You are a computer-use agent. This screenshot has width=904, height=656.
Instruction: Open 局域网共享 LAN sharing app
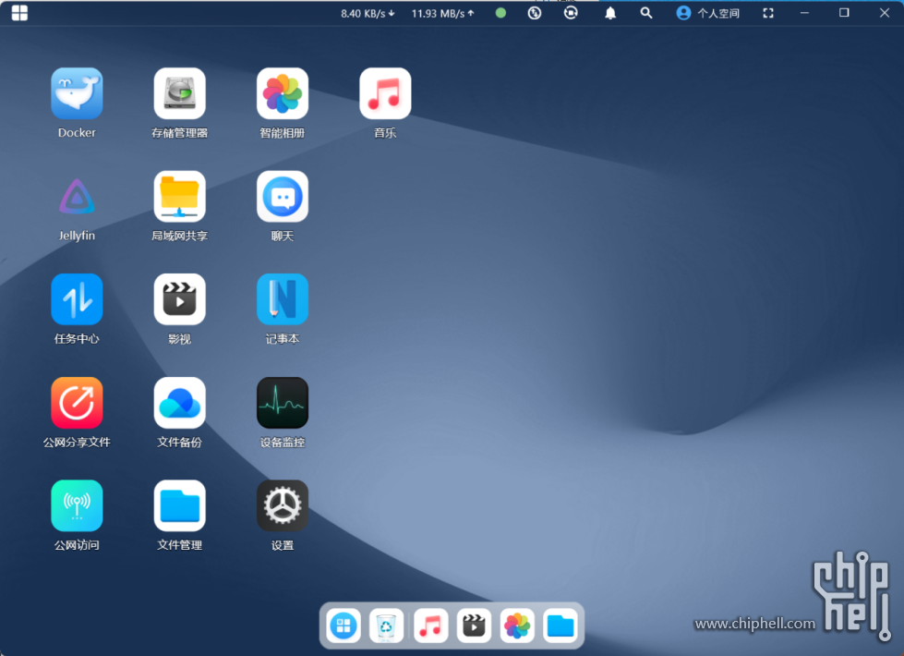pyautogui.click(x=179, y=197)
